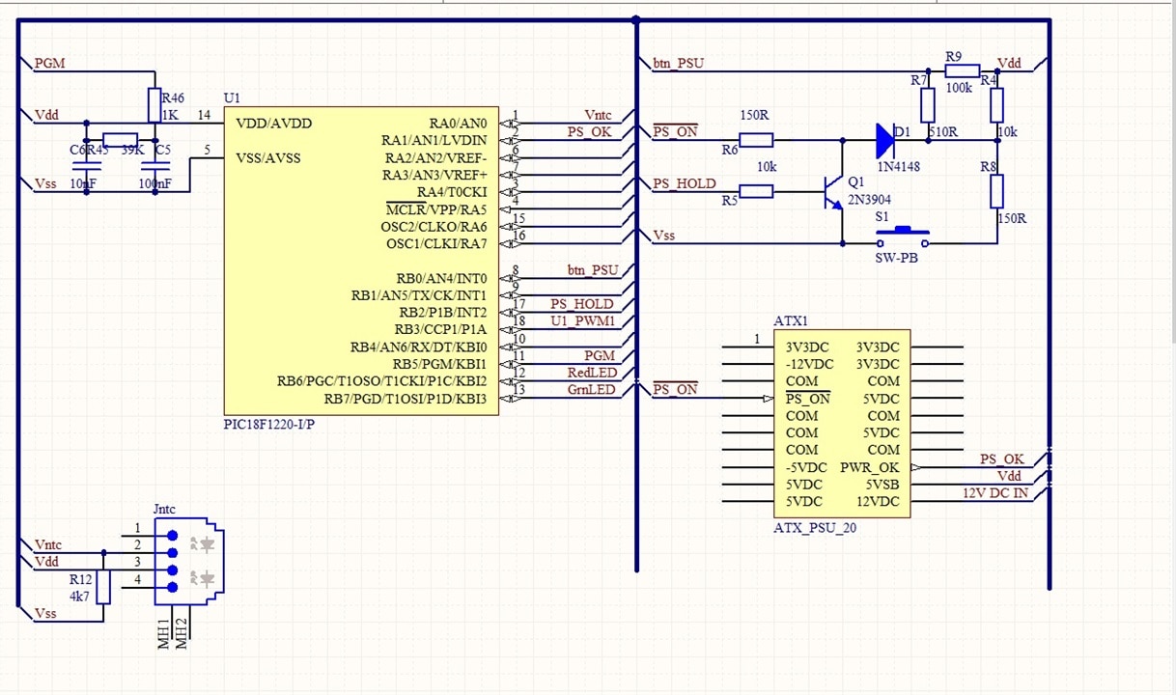Select the R6 150R resistor symbol
The height and width of the screenshot is (695, 1176).
[756, 140]
